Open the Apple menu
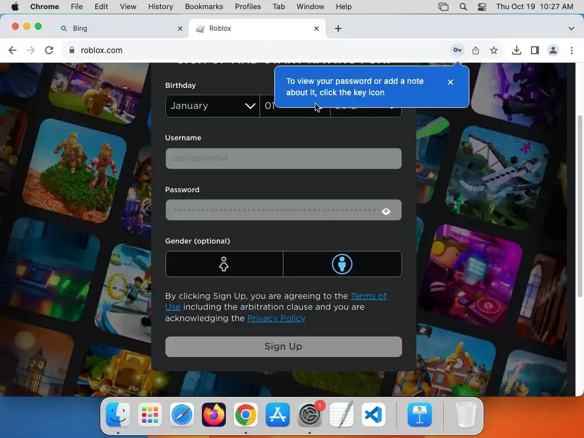Screen dimensions: 584x438 point(15,7)
